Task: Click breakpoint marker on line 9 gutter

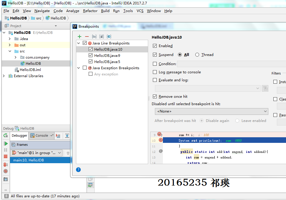Action: [x=159, y=134]
